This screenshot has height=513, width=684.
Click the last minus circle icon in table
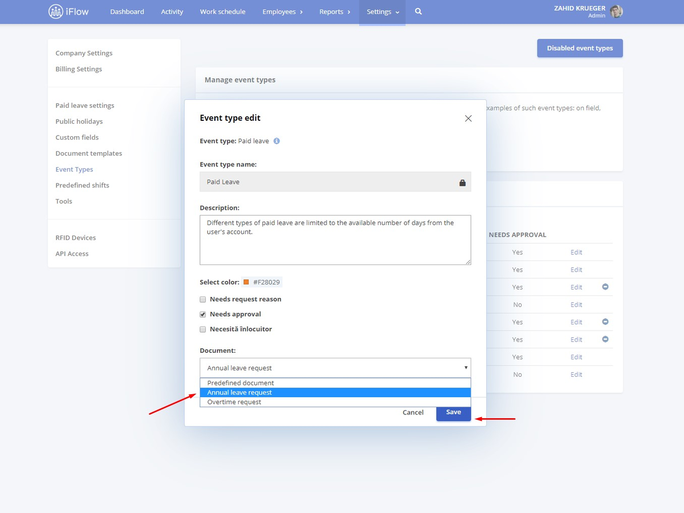click(x=605, y=339)
